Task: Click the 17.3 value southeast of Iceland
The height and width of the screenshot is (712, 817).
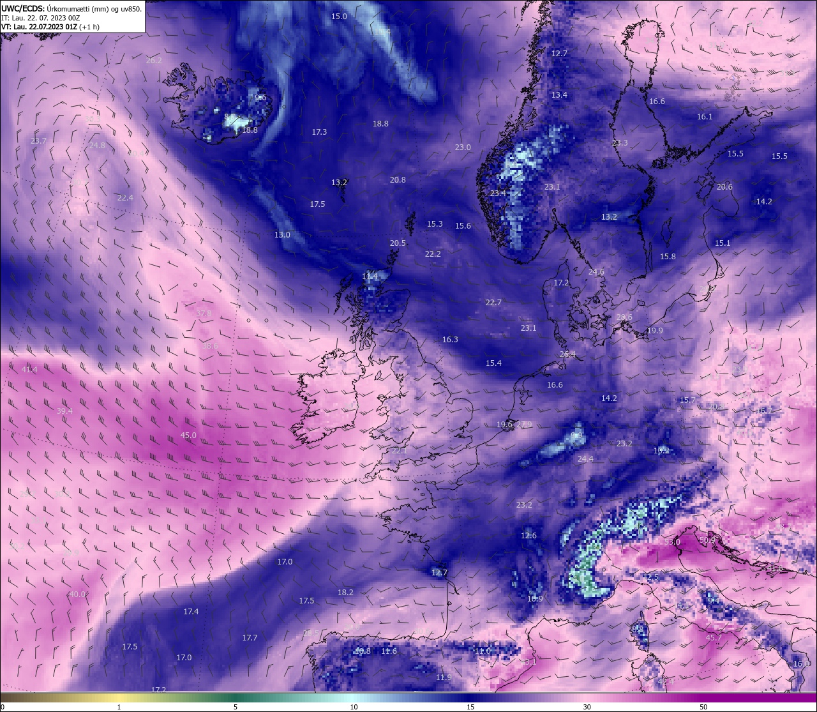Action: point(319,132)
